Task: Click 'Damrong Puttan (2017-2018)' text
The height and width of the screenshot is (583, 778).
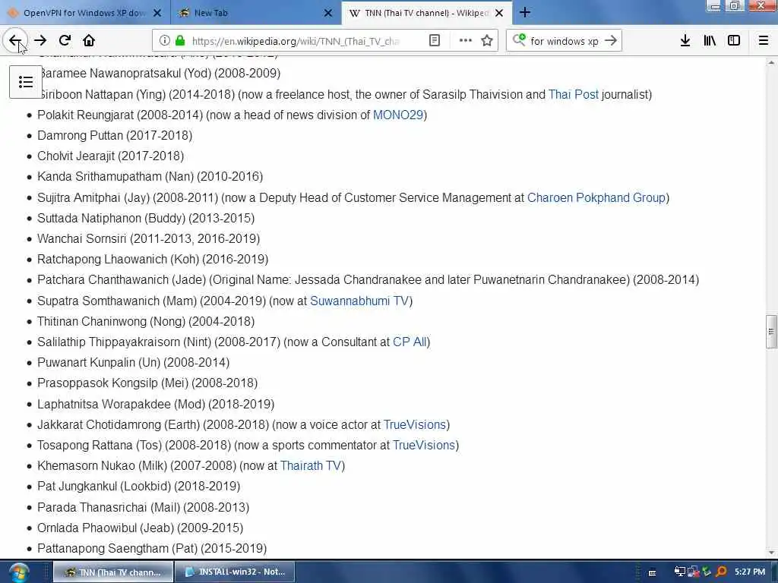Action: (115, 135)
